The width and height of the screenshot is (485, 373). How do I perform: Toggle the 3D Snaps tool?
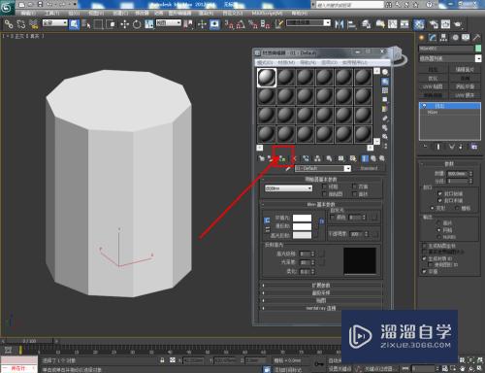[x=229, y=24]
